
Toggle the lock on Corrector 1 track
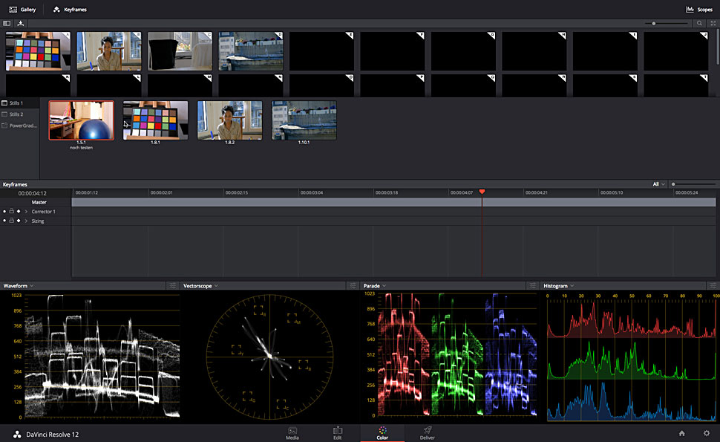tap(11, 212)
